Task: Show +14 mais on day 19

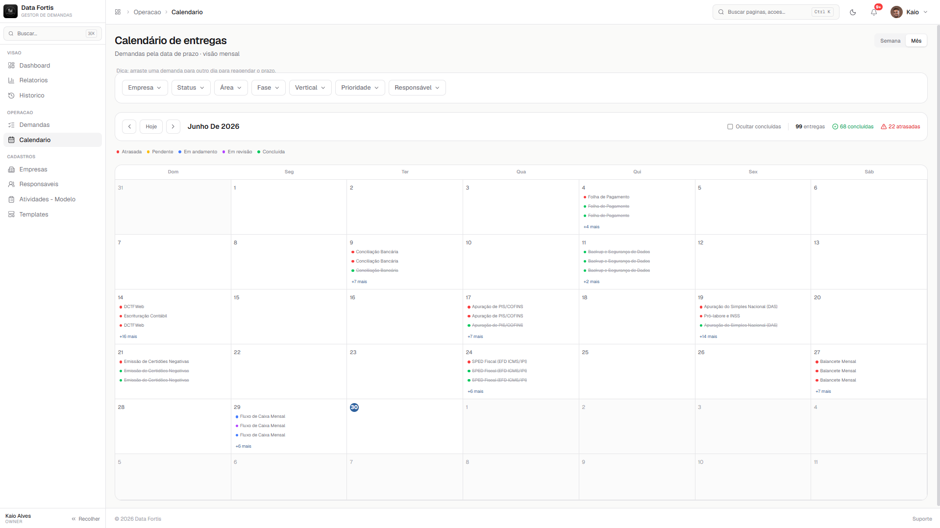Action: pos(708,336)
